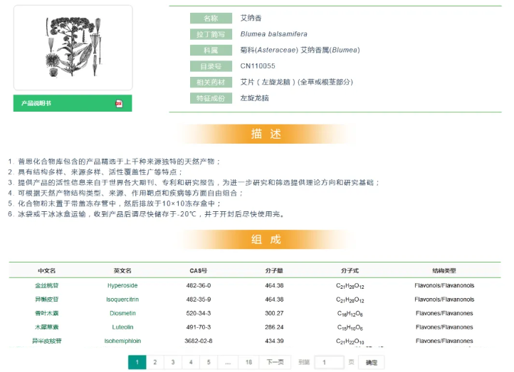Open the Isoquercitrin compound link
Image resolution: width=514 pixels, height=372 pixels.
[x=122, y=299]
